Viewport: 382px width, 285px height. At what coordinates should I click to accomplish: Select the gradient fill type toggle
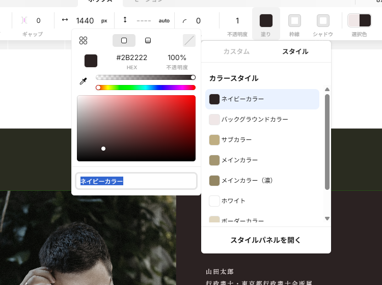coord(148,41)
